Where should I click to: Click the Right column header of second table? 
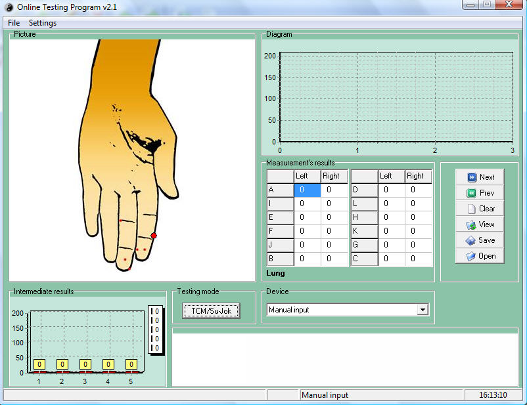[418, 177]
